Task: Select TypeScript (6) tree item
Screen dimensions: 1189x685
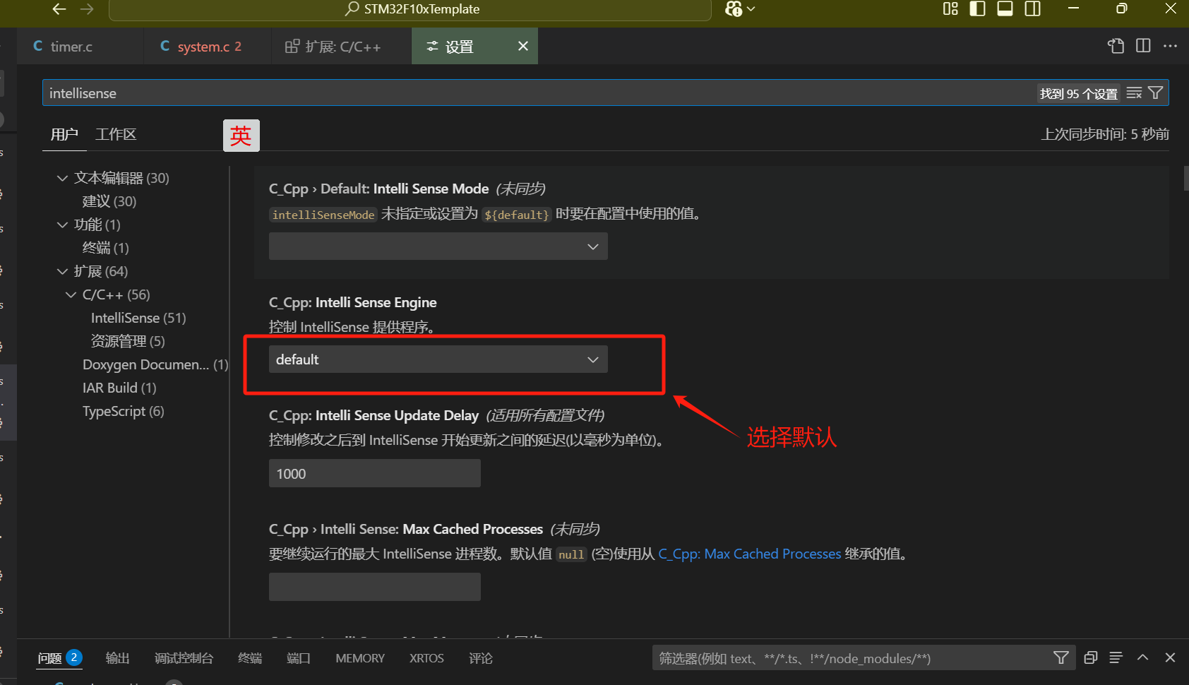Action: point(124,411)
